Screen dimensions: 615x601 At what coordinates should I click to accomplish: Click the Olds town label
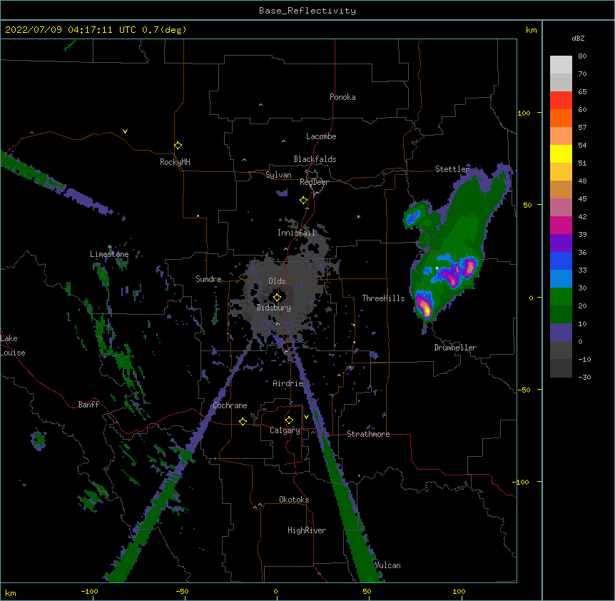[x=277, y=281]
